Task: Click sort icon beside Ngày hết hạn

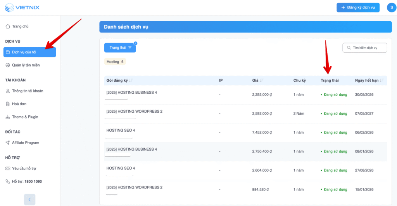Action: 382,81
